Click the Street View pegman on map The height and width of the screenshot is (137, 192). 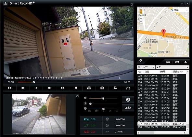pos(141,11)
